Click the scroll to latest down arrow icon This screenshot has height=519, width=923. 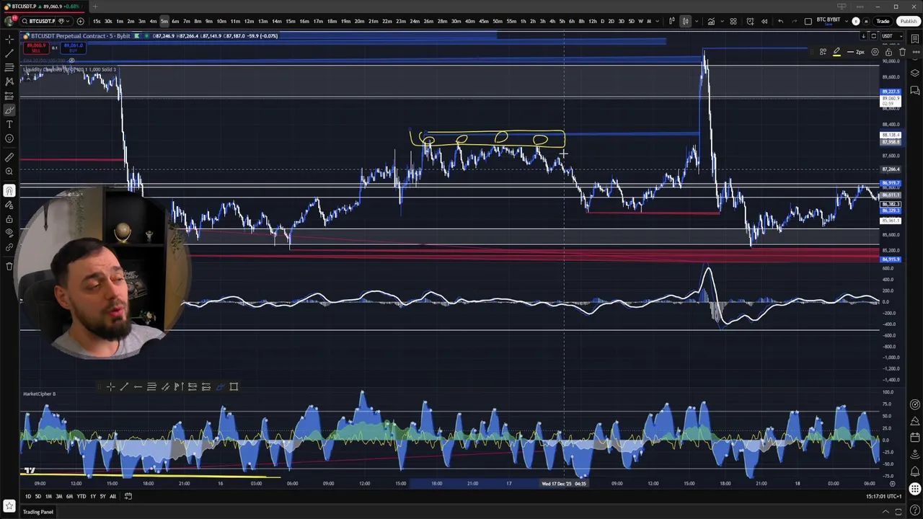[x=863, y=36]
